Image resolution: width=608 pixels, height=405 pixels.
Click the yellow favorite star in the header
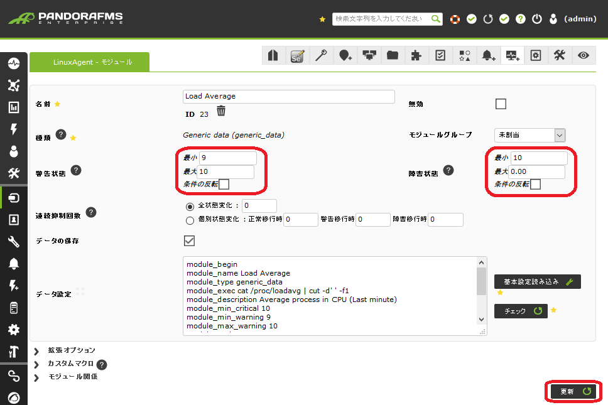(x=322, y=19)
